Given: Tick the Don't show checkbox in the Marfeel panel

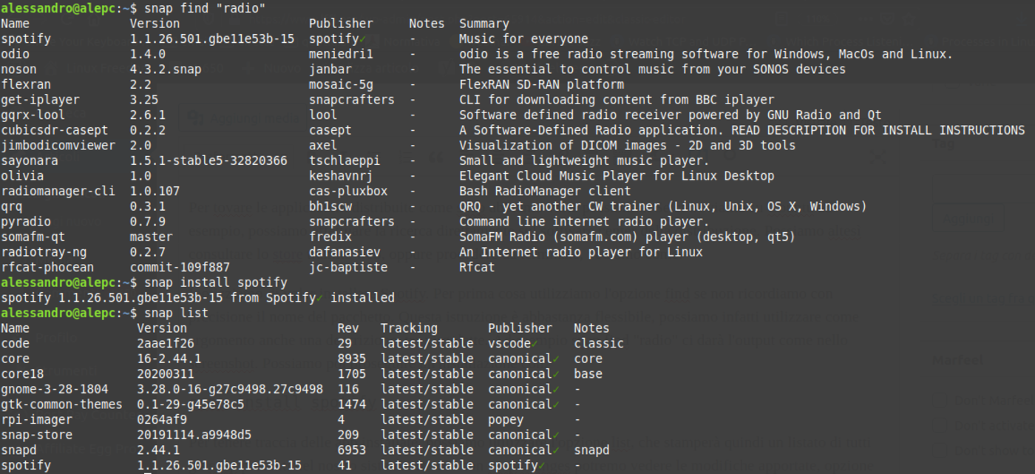Looking at the screenshot, I should [x=940, y=450].
